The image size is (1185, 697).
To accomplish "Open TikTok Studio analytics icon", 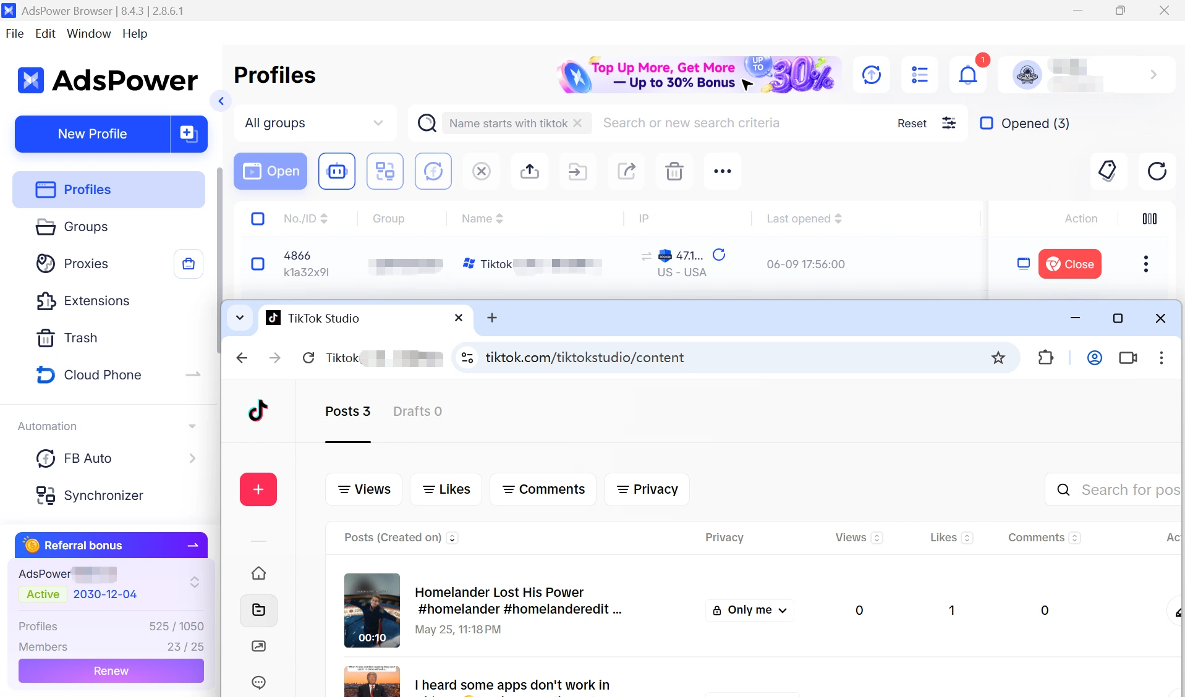I will 259,646.
